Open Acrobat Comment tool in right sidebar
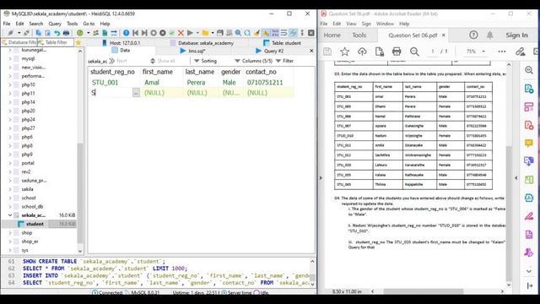The width and height of the screenshot is (540, 304). coord(529,143)
